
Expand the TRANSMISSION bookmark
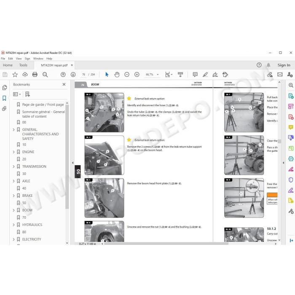click(x=13, y=166)
